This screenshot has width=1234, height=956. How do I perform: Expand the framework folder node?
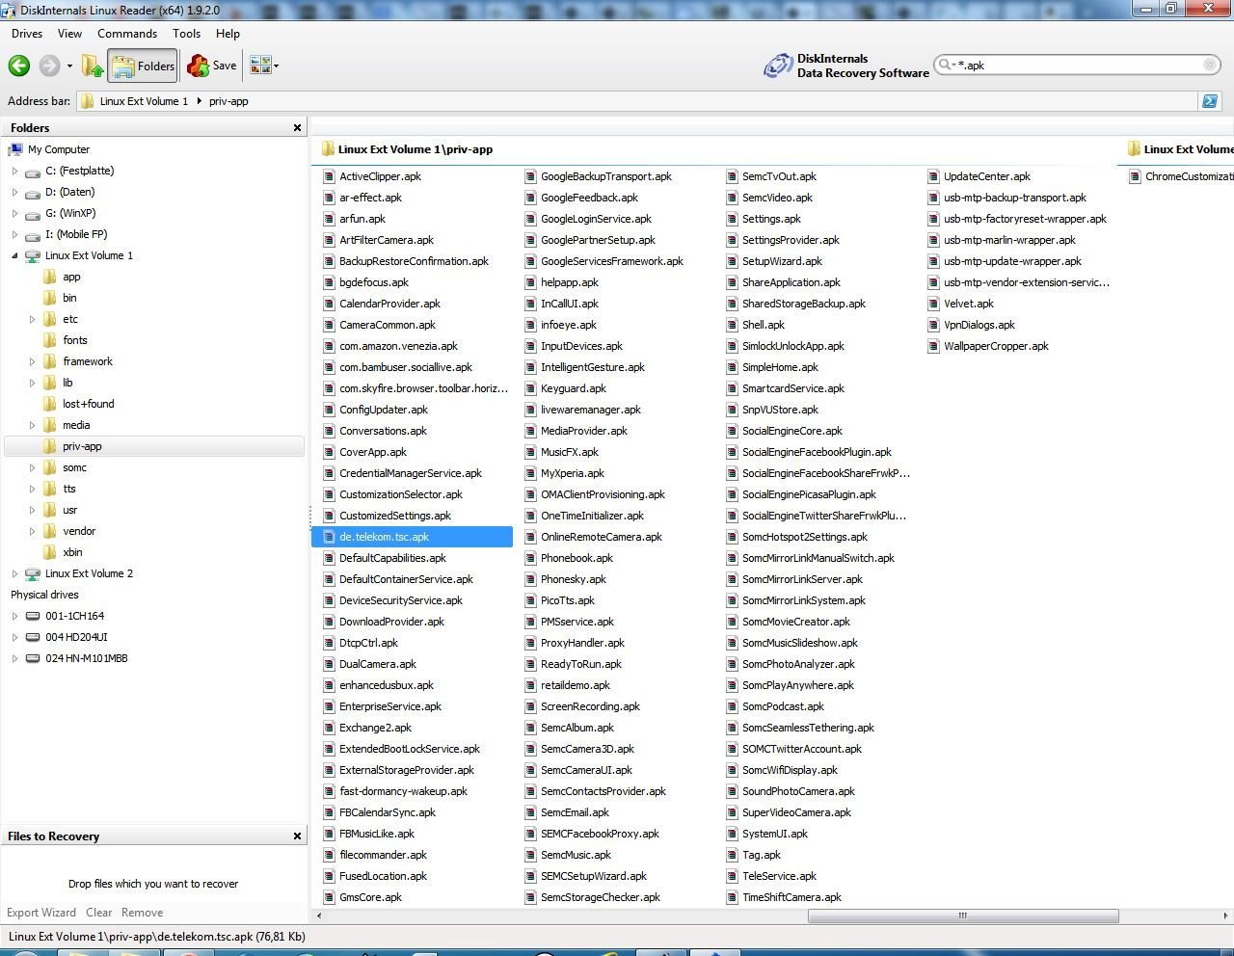point(32,361)
